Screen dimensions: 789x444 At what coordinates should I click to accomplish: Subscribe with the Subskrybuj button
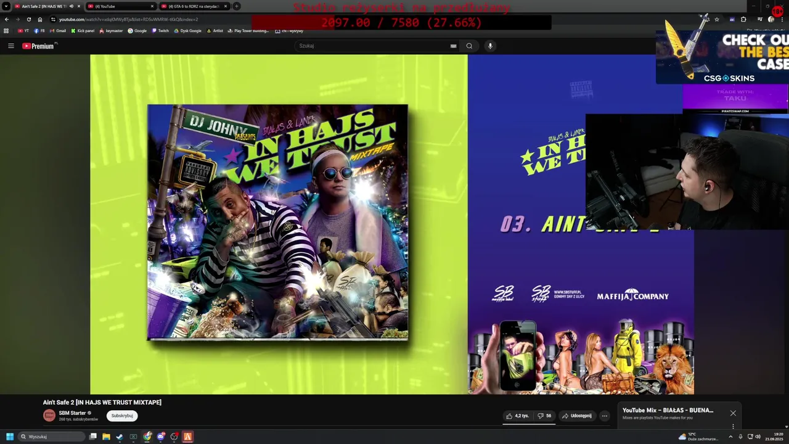click(x=122, y=416)
